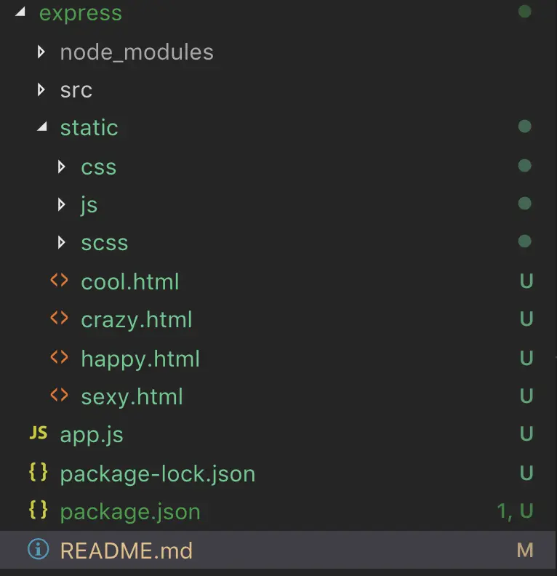The width and height of the screenshot is (557, 576).
Task: Click the JS file icon for app.js
Action: click(38, 434)
